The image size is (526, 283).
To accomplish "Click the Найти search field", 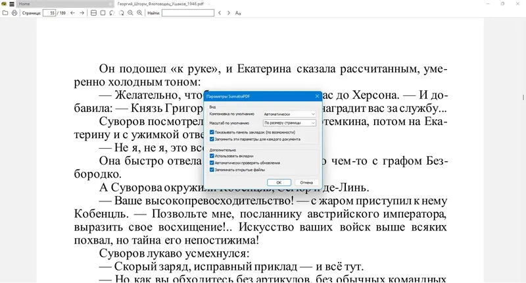I will (188, 13).
